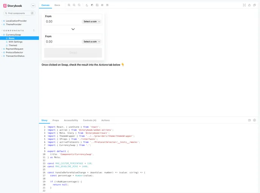
Task: Click the second From amount field
Action: coord(63,42)
